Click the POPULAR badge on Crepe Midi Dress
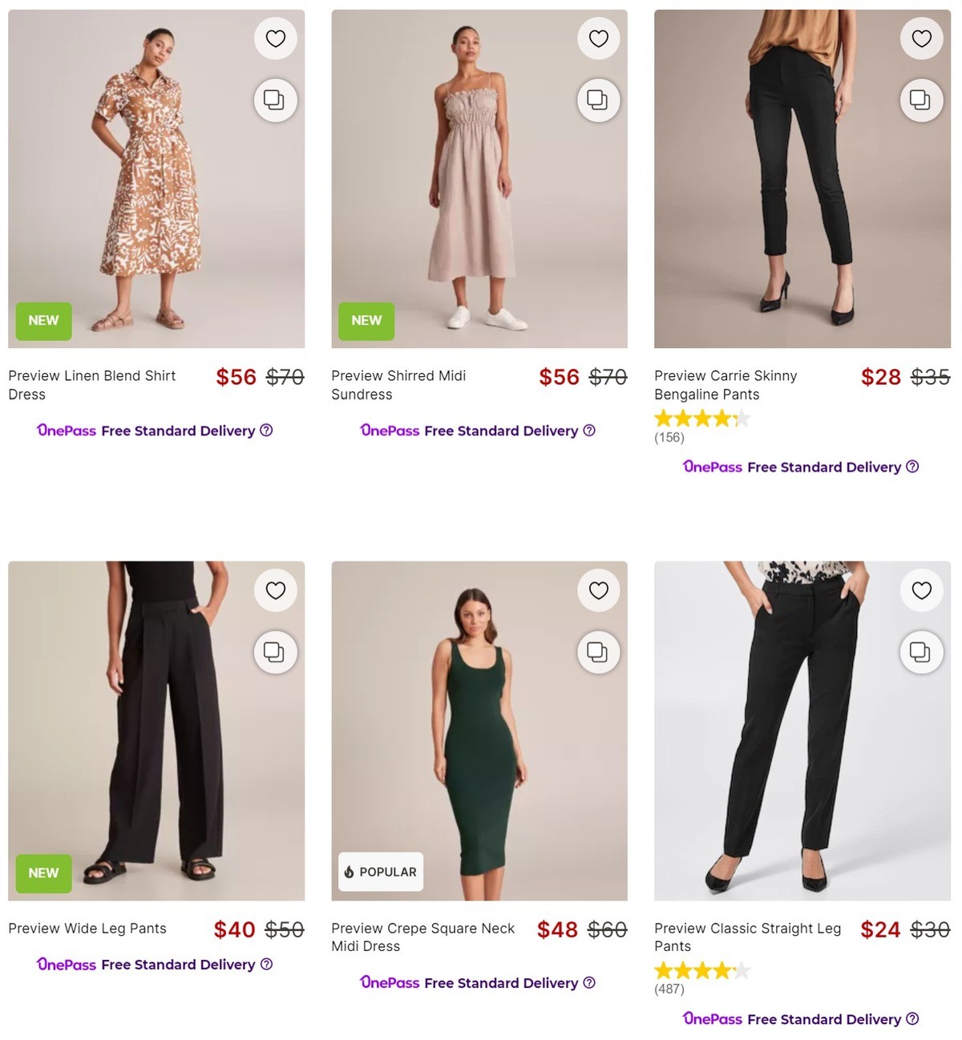The width and height of the screenshot is (962, 1040). tap(380, 872)
